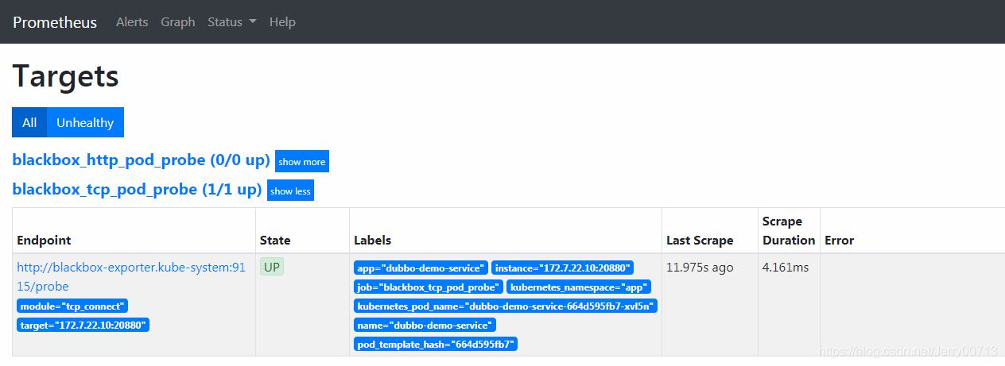
Task: Open the Help menu item
Action: [x=282, y=22]
